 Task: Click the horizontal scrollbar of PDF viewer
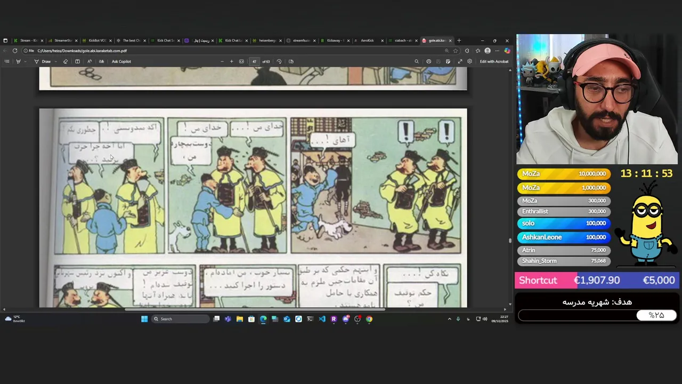pos(255,309)
